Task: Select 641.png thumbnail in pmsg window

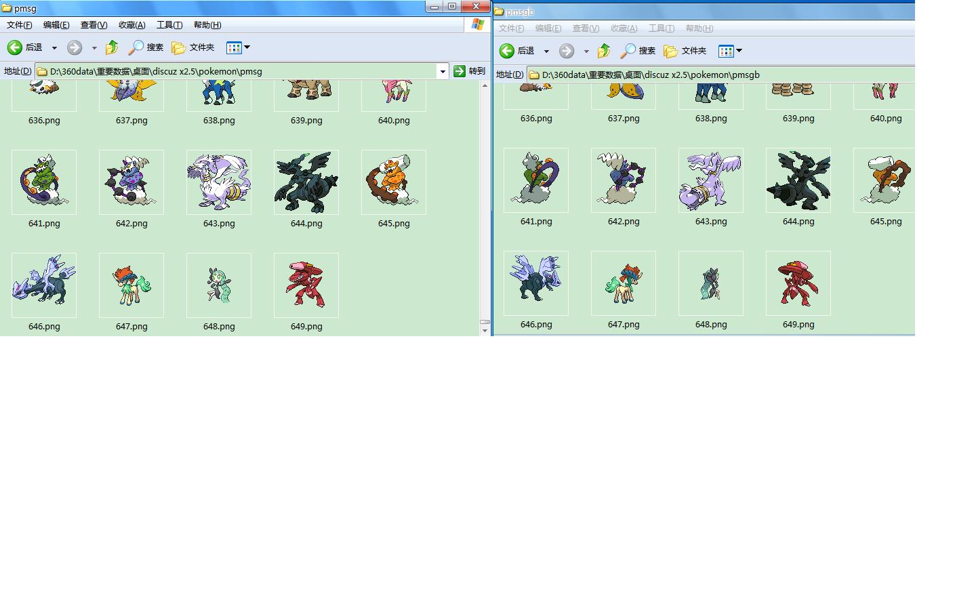Action: pyautogui.click(x=44, y=182)
